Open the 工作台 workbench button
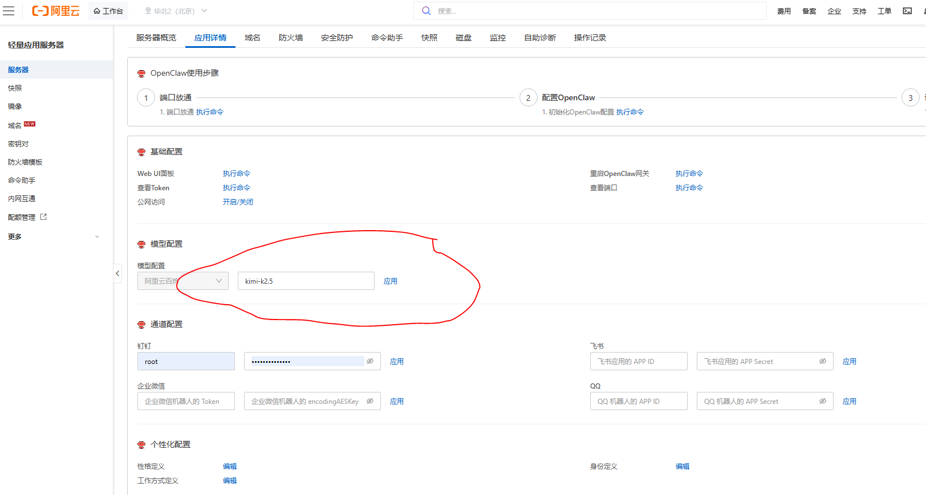This screenshot has width=926, height=495. pyautogui.click(x=108, y=11)
